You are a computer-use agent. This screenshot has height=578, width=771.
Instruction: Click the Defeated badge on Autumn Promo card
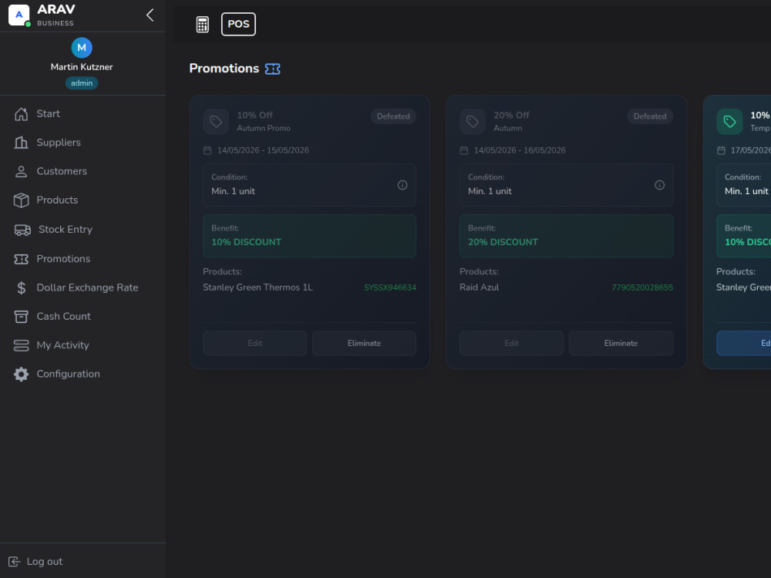[x=393, y=116]
